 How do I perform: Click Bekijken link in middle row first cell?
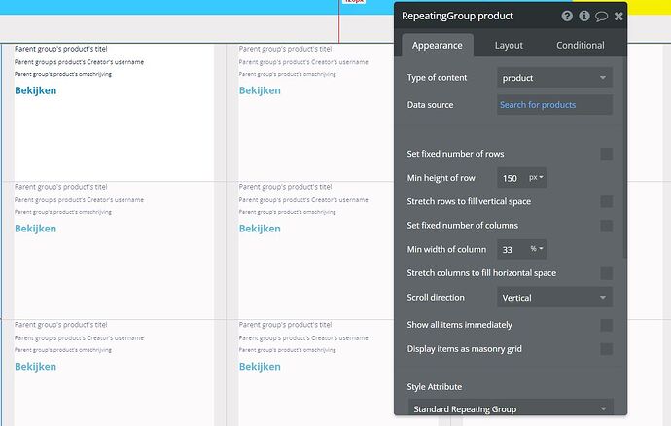(36, 229)
